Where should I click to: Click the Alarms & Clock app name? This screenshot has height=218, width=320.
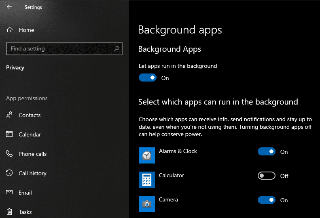click(178, 151)
